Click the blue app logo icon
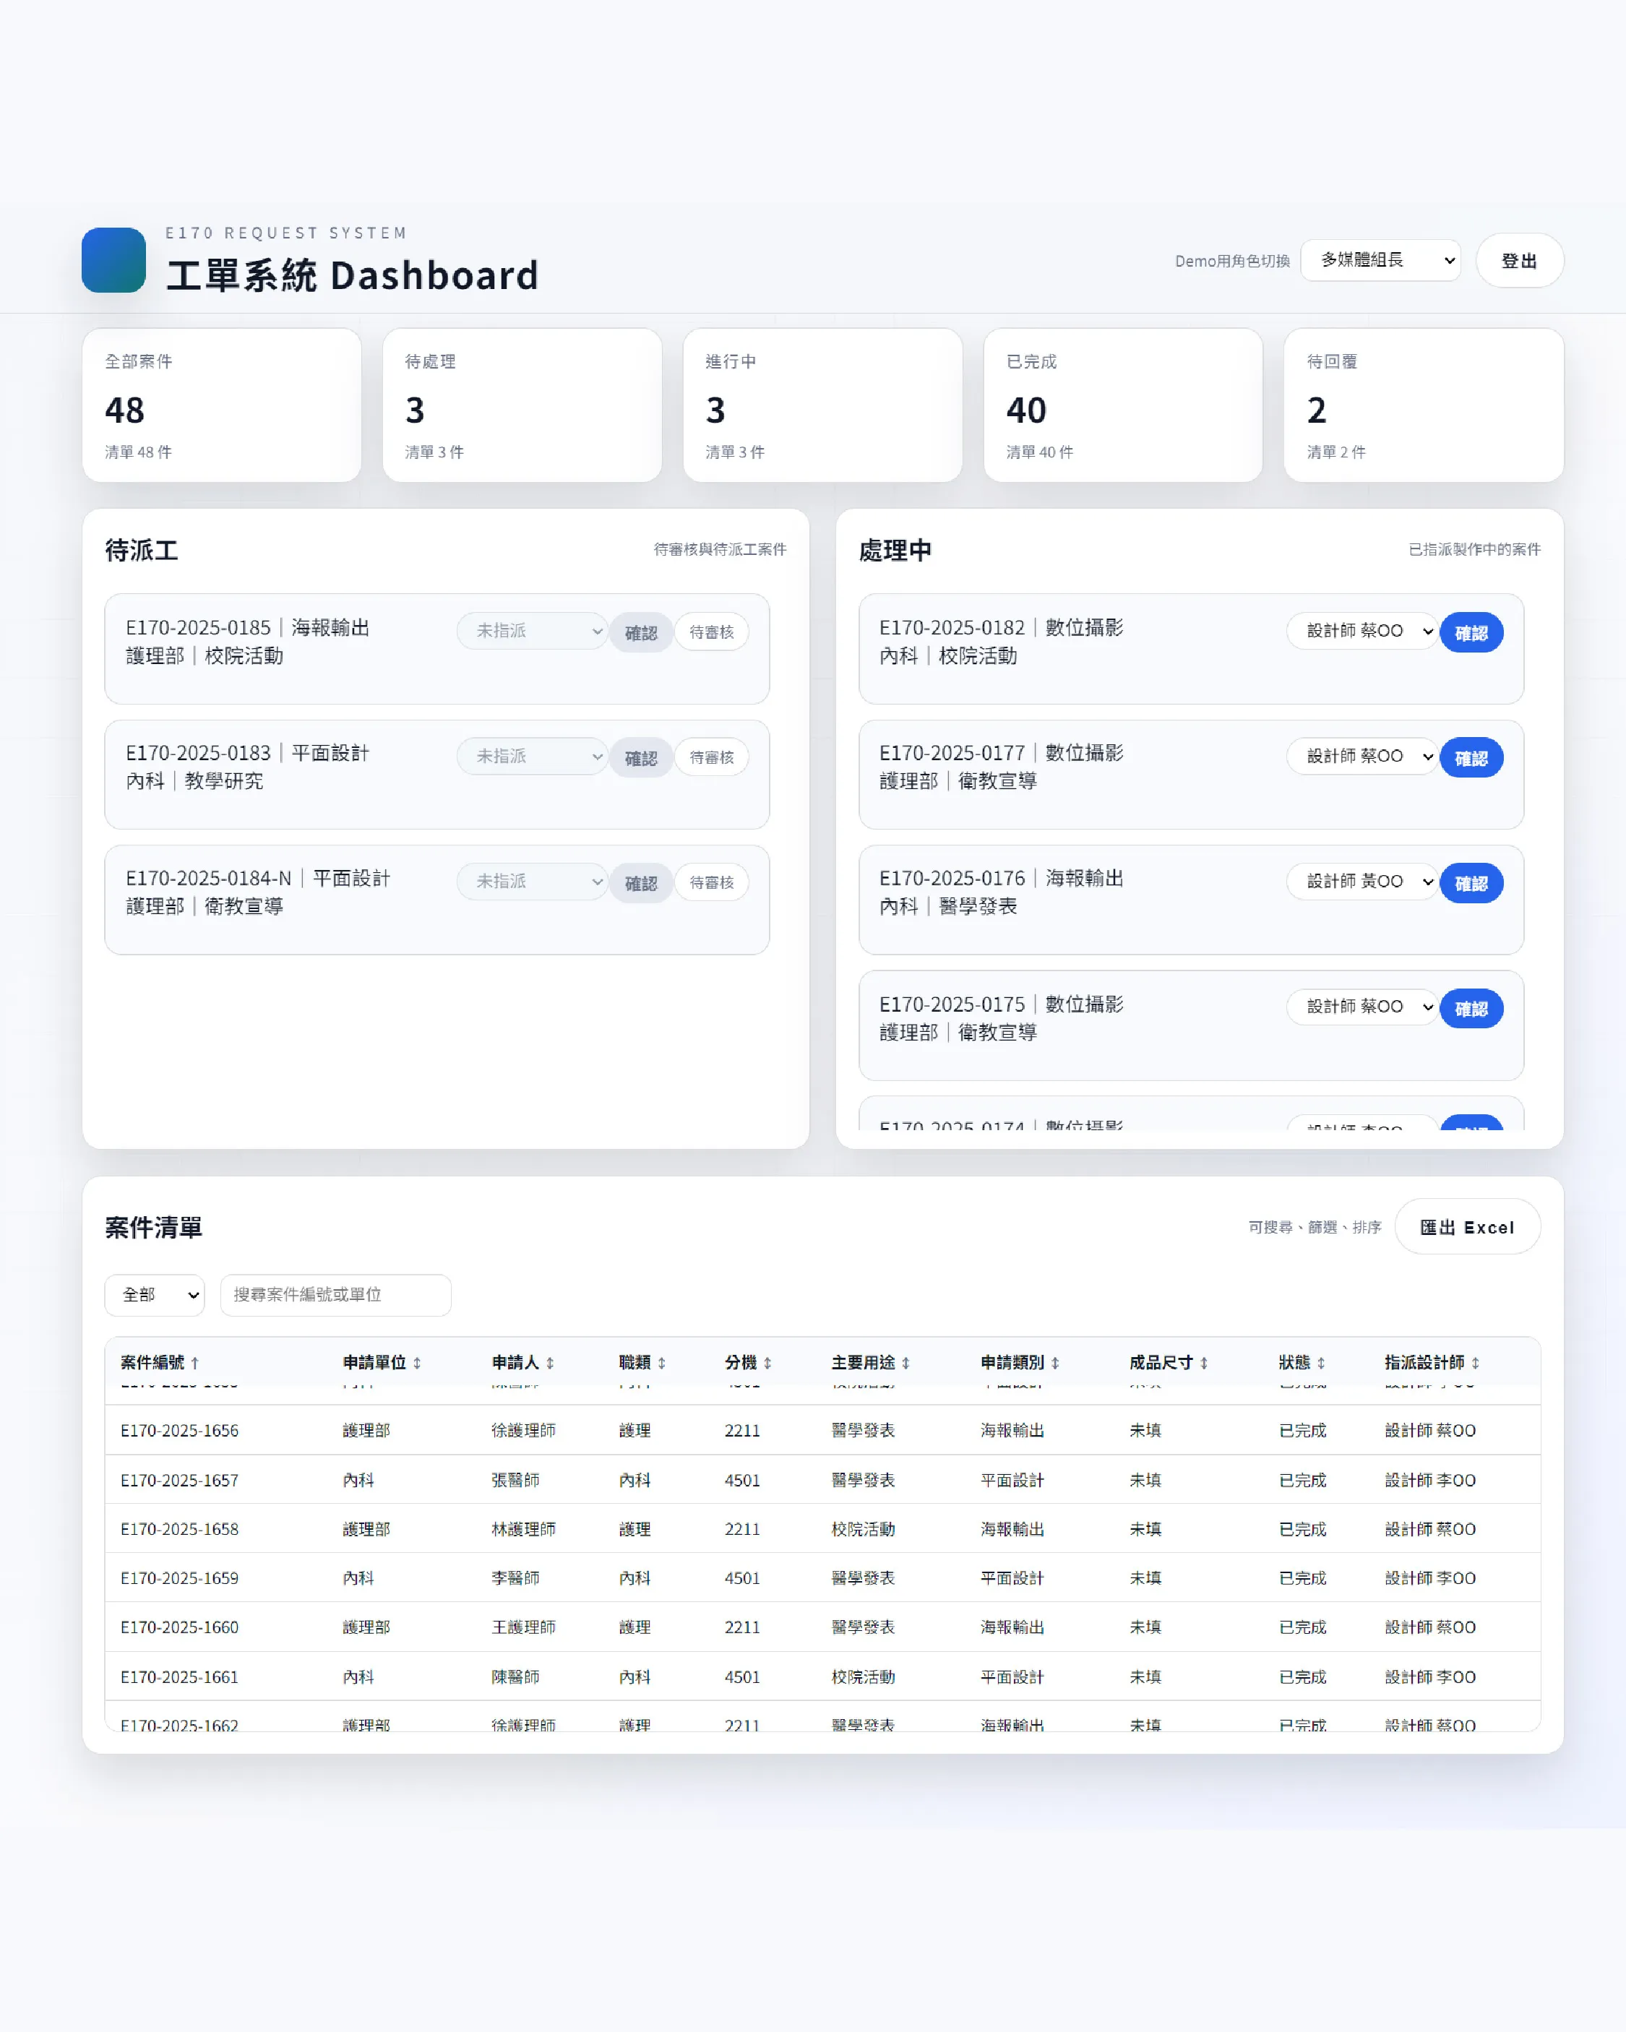The height and width of the screenshot is (2032, 1626). coord(113,260)
